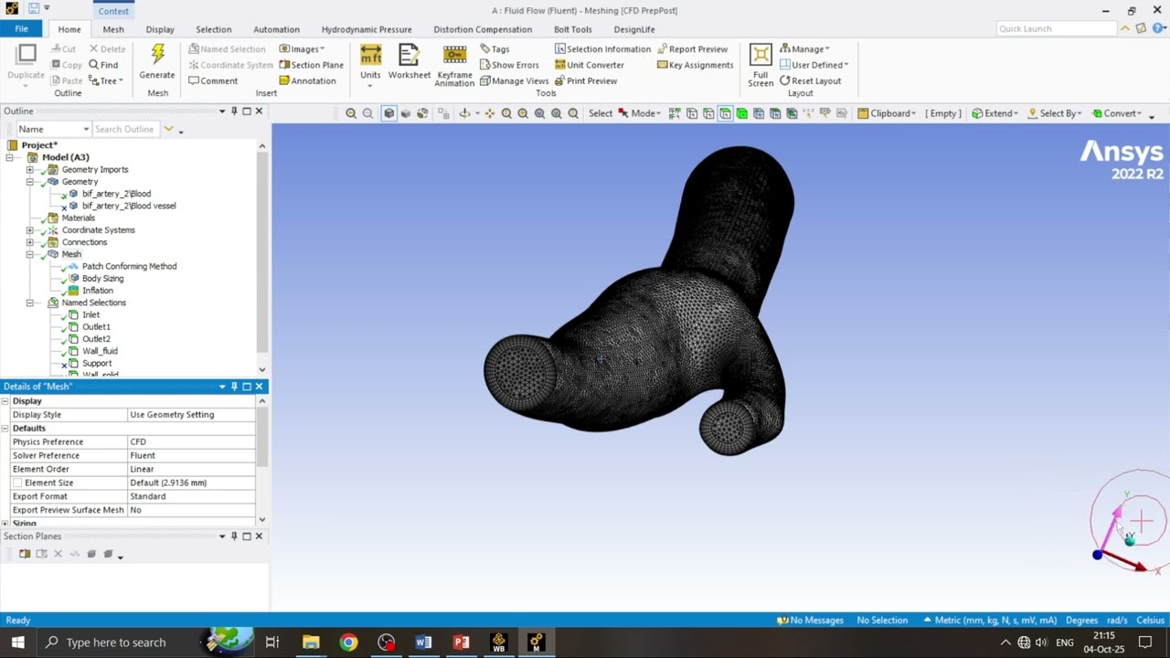Expand Coordinate Systems tree node
Image resolution: width=1170 pixels, height=658 pixels.
point(30,230)
